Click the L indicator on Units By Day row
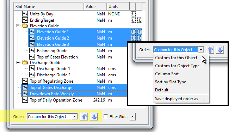 coord(133,14)
